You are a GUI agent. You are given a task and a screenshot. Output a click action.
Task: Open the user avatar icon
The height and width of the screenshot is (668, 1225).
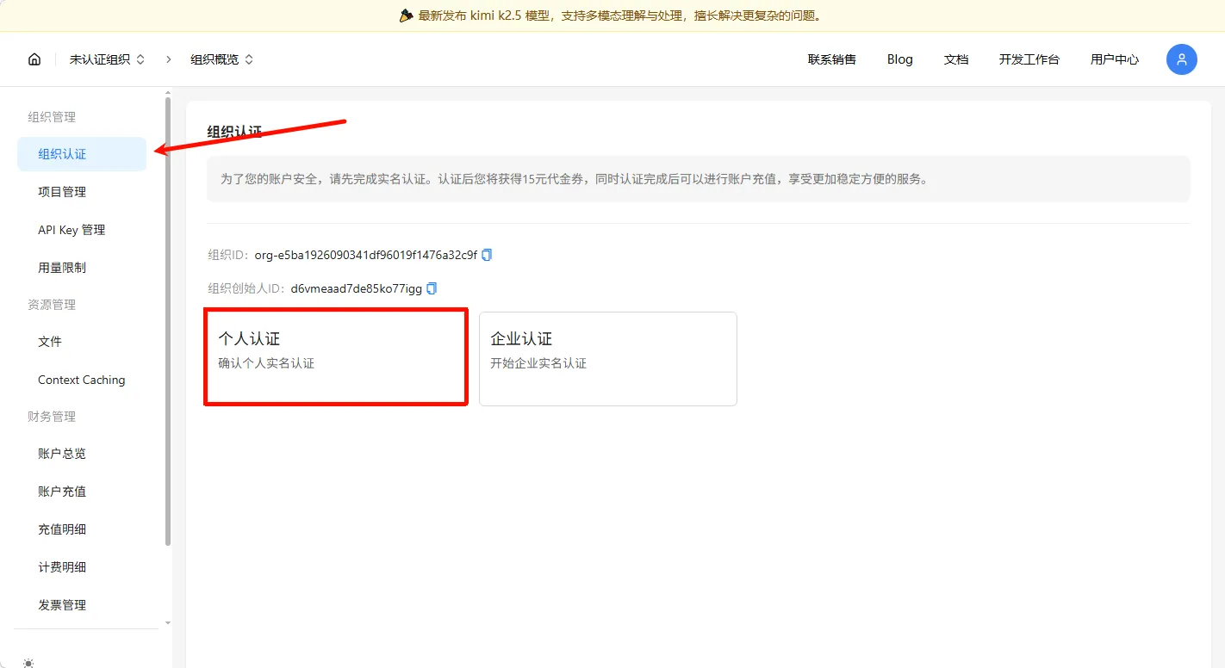1181,59
